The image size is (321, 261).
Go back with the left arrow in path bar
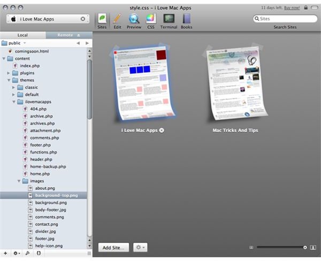(78, 43)
